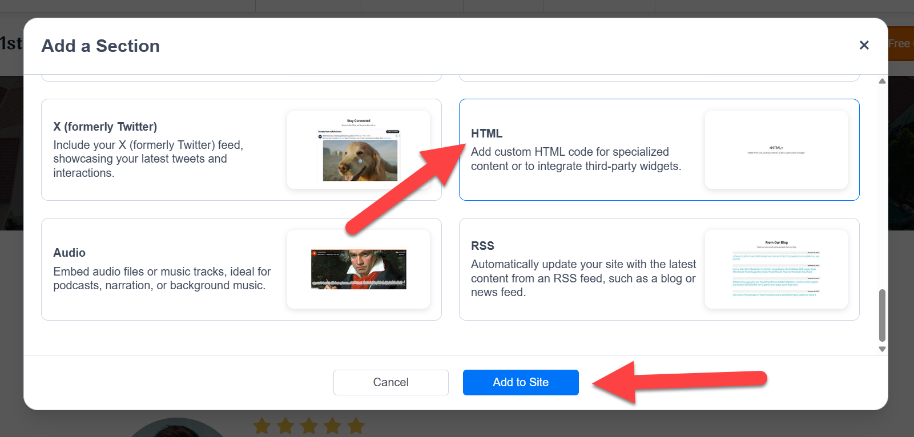Click the Add a Section dialog title
This screenshot has height=437, width=914.
point(100,46)
